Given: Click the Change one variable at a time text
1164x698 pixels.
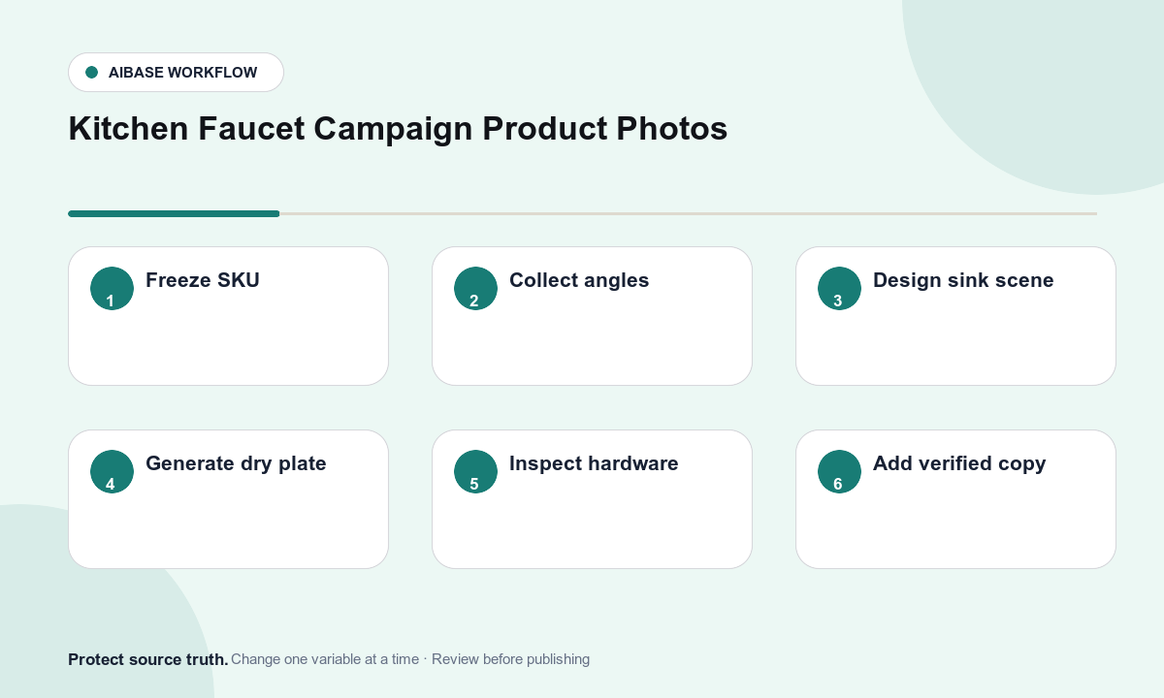Looking at the screenshot, I should (325, 659).
